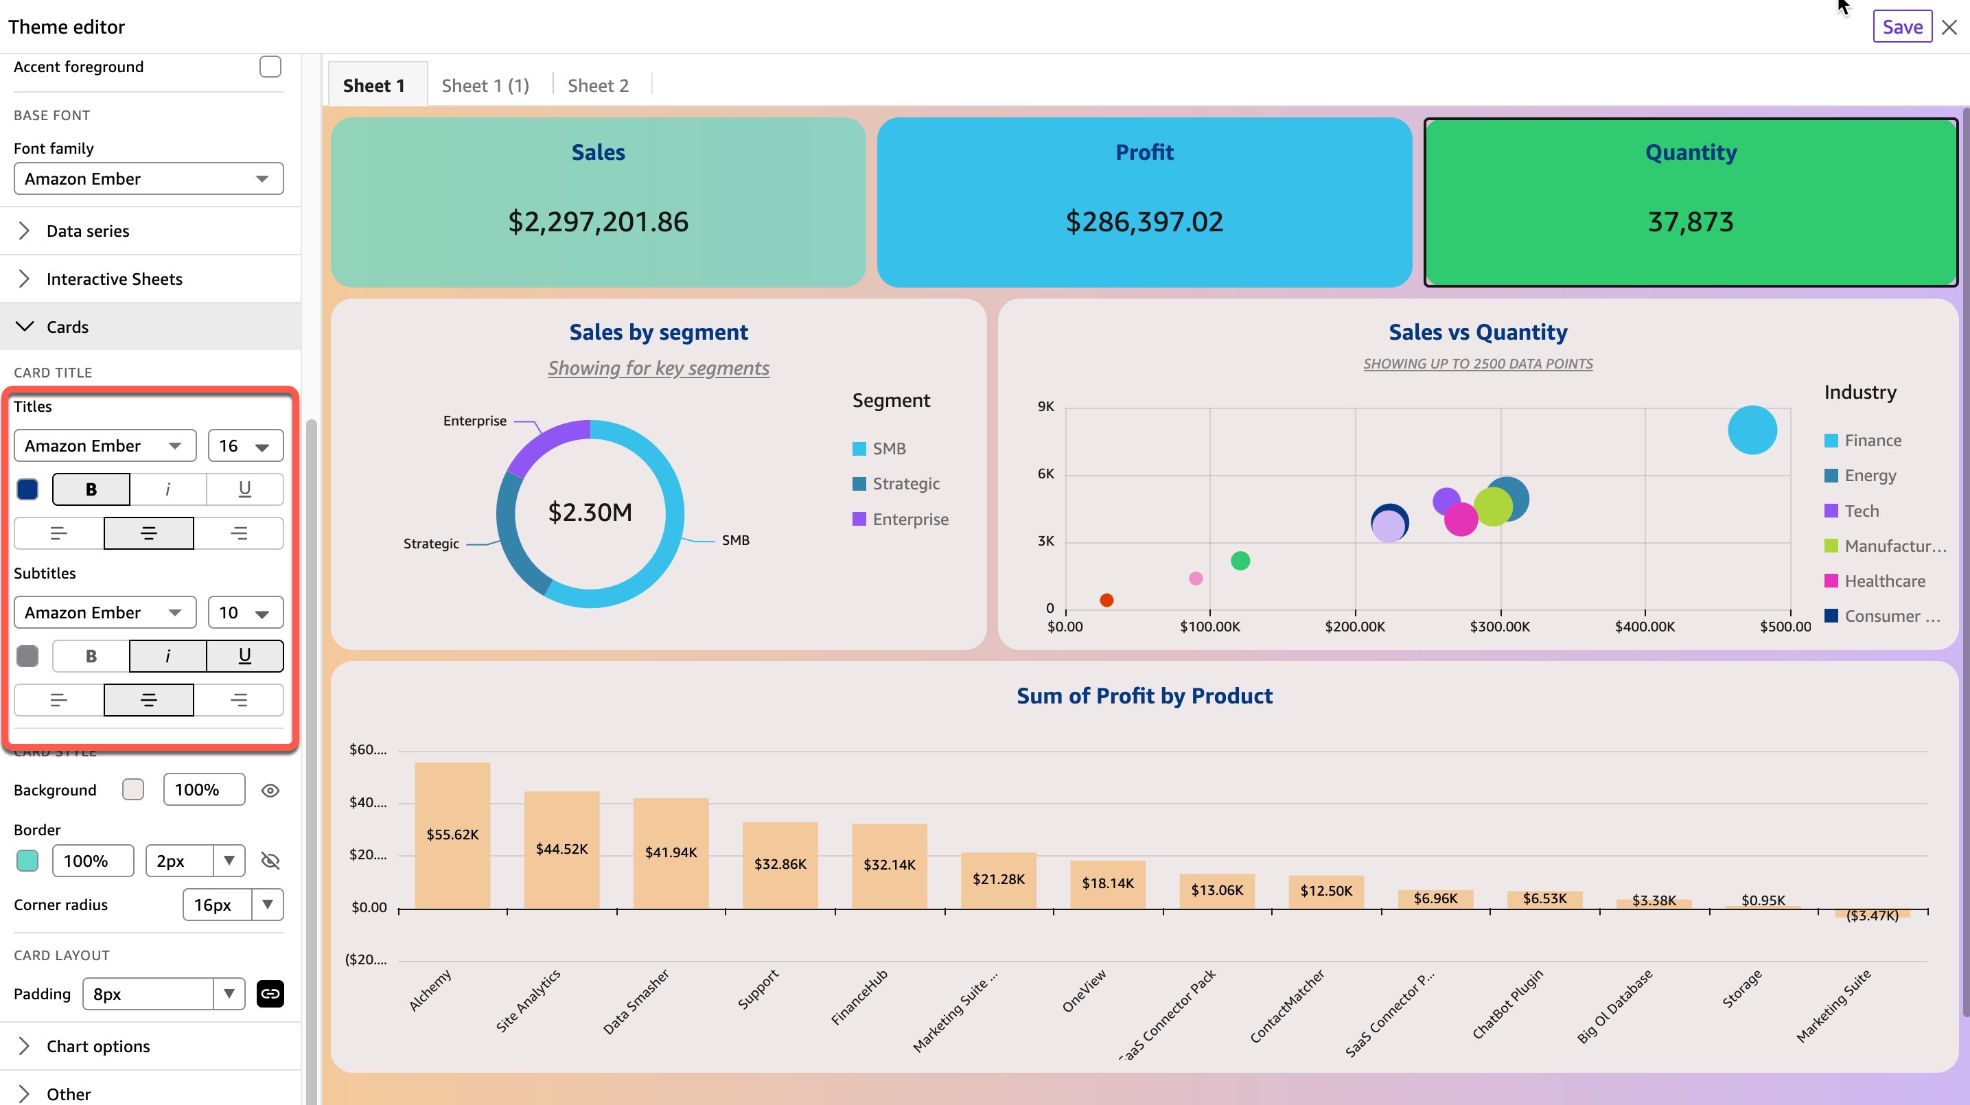This screenshot has width=1970, height=1105.
Task: Open the Titles font size dropdown
Action: [245, 447]
